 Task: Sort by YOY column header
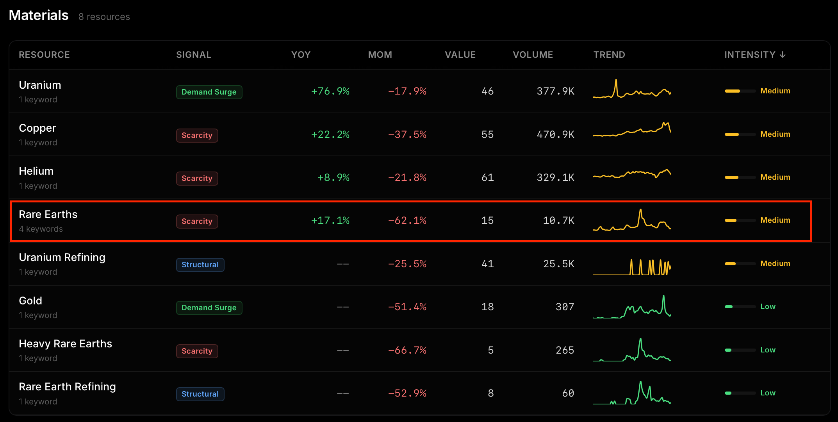click(301, 55)
